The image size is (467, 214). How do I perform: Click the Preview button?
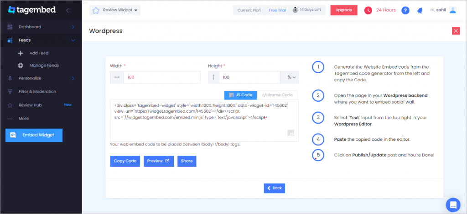point(159,161)
